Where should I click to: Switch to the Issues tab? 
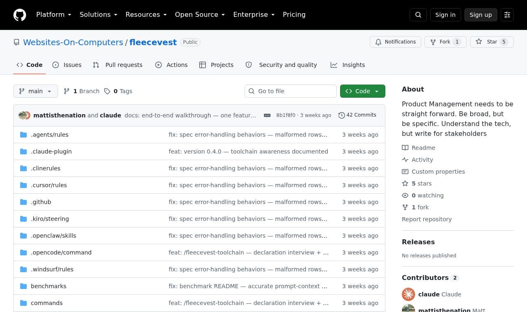tap(67, 65)
